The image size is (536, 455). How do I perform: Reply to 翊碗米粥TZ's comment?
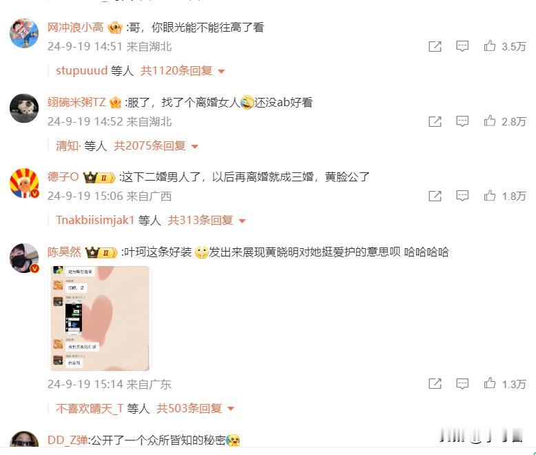coord(462,121)
